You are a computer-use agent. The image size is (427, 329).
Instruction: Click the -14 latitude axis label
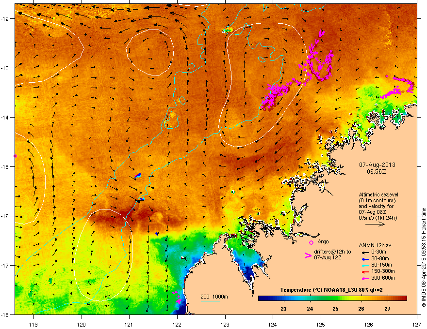tap(5, 117)
